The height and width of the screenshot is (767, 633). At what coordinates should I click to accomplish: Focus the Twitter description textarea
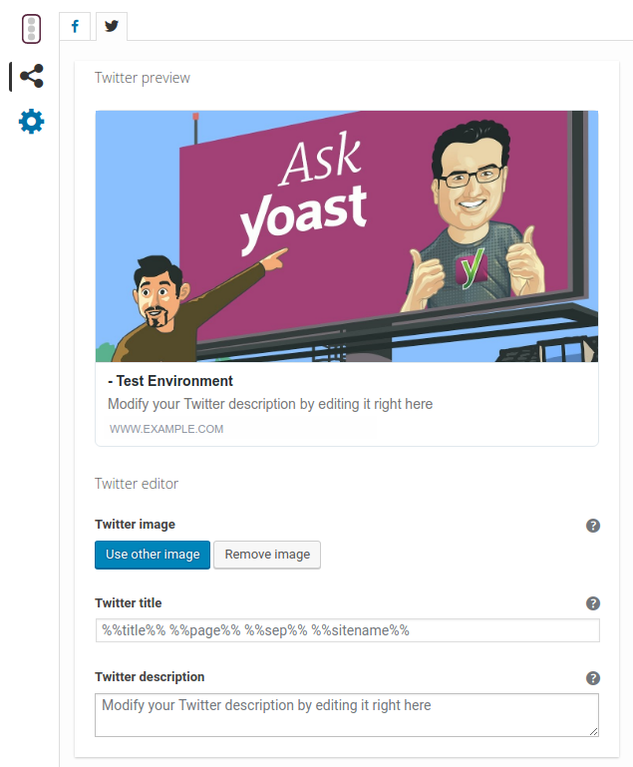347,715
